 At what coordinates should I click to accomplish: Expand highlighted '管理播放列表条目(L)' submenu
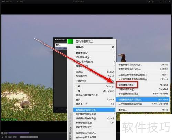[94, 110]
